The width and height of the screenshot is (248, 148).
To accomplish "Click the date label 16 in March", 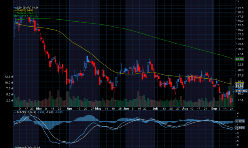I will tap(53, 109).
